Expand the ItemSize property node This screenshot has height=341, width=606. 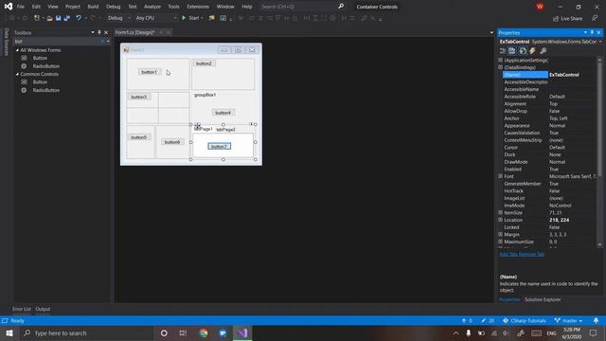pyautogui.click(x=501, y=212)
